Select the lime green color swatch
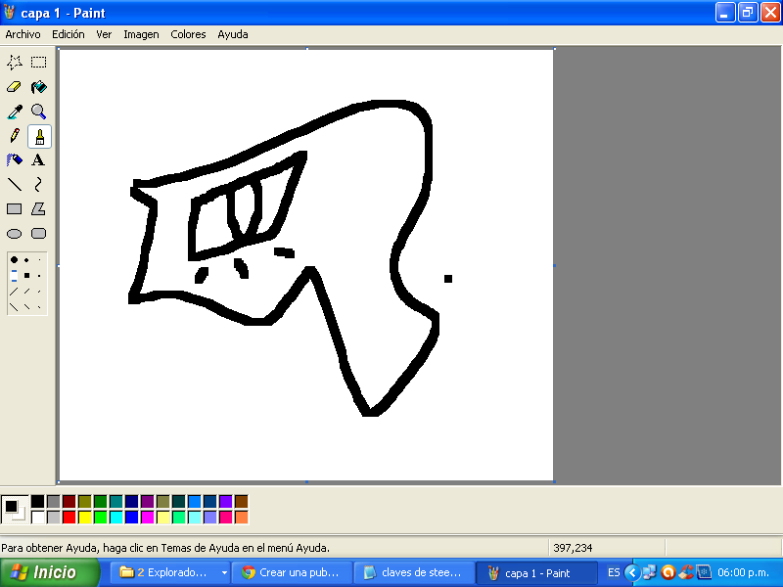 coord(101,517)
